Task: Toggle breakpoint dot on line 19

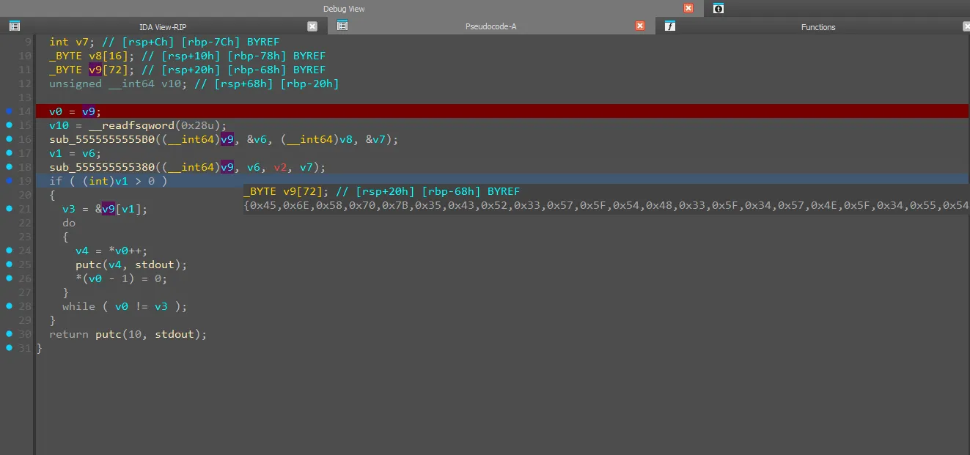Action: click(9, 181)
